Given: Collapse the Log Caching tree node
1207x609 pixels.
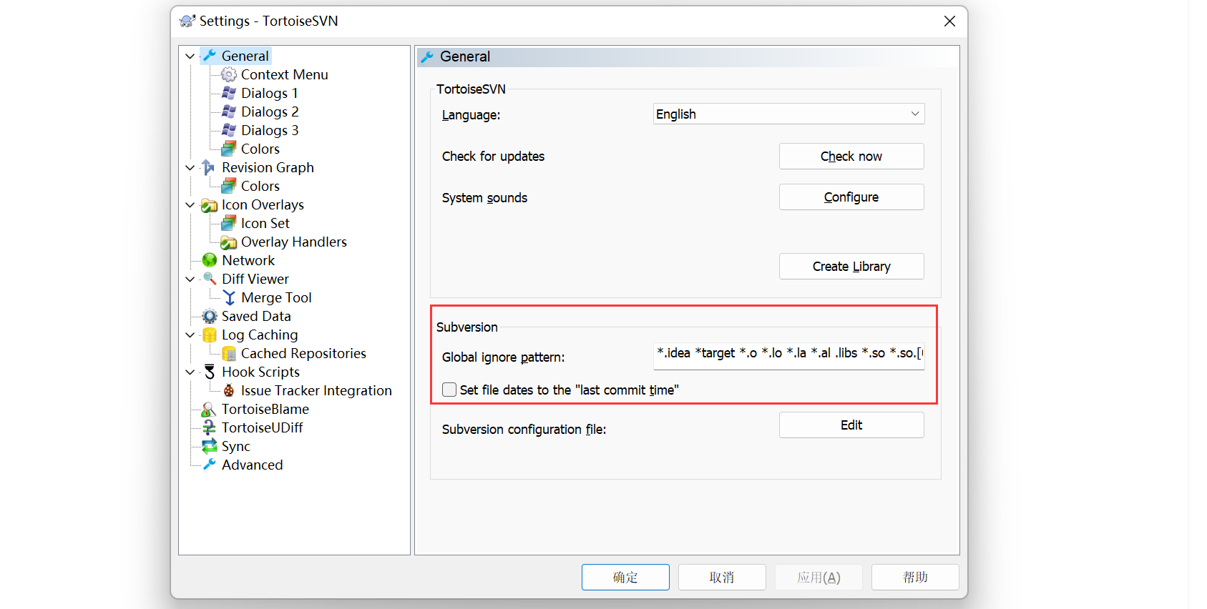Looking at the screenshot, I should [190, 335].
